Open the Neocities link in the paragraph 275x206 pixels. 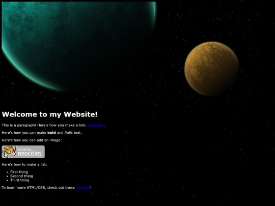96,125
